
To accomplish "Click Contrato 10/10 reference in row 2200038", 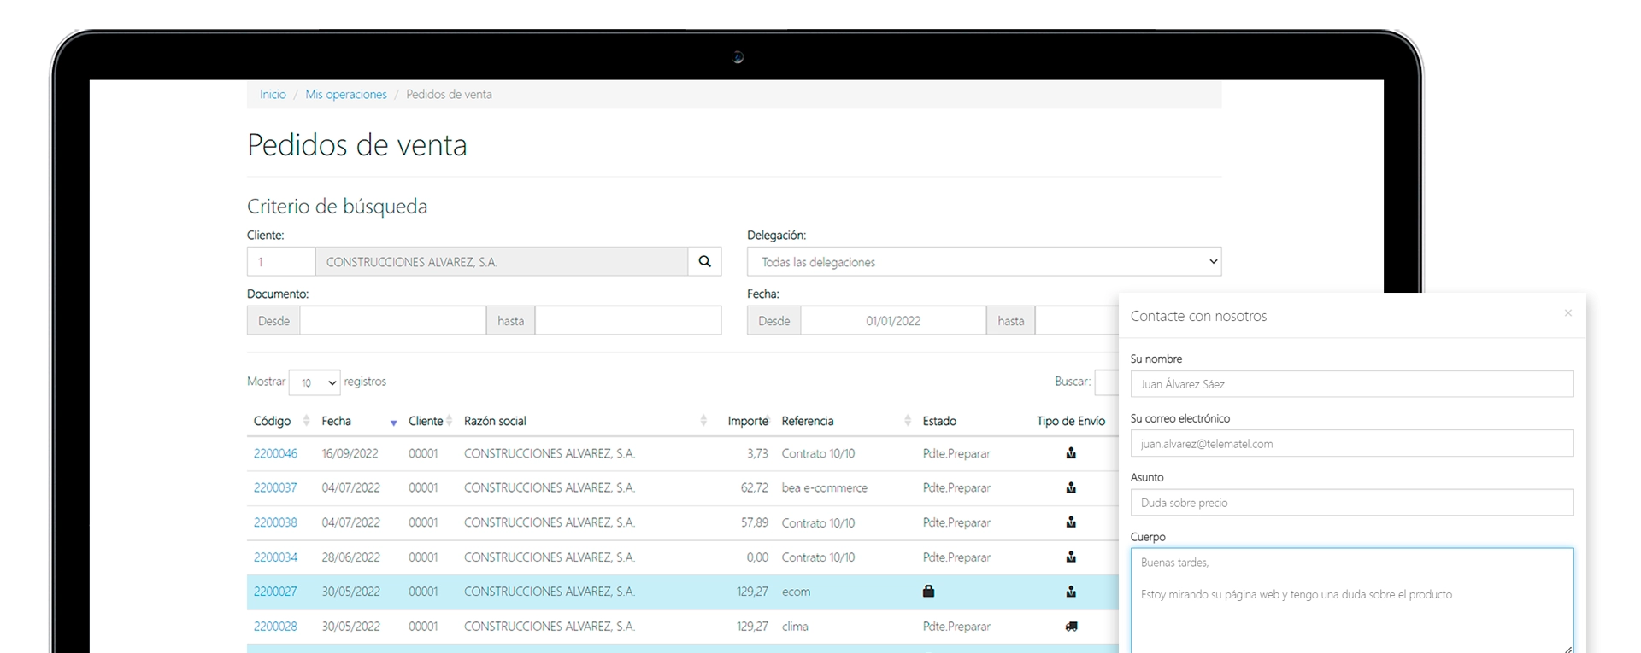I will point(818,522).
